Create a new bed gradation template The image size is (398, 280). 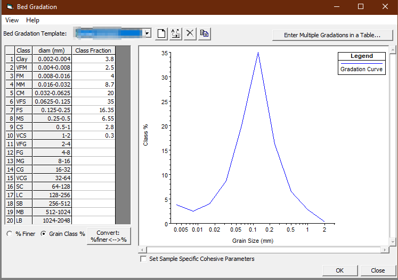(161, 33)
